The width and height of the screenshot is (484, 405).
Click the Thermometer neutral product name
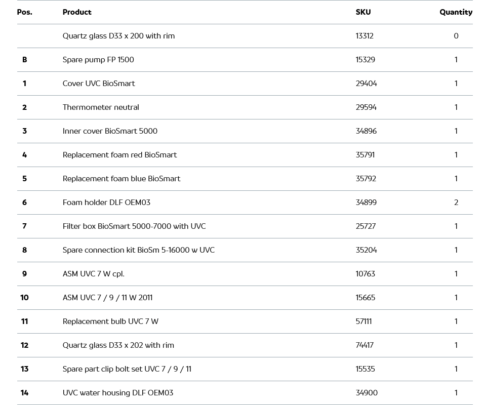tap(101, 107)
